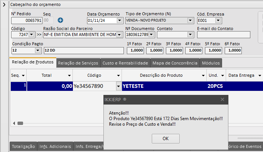
Task: Open the Código column filter arrow
Action: click(x=118, y=76)
